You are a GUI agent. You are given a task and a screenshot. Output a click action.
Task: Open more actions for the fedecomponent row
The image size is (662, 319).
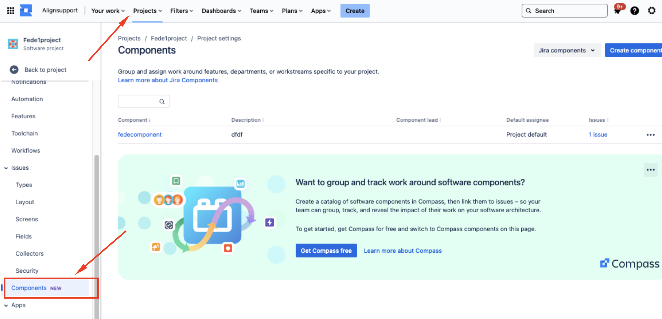651,135
